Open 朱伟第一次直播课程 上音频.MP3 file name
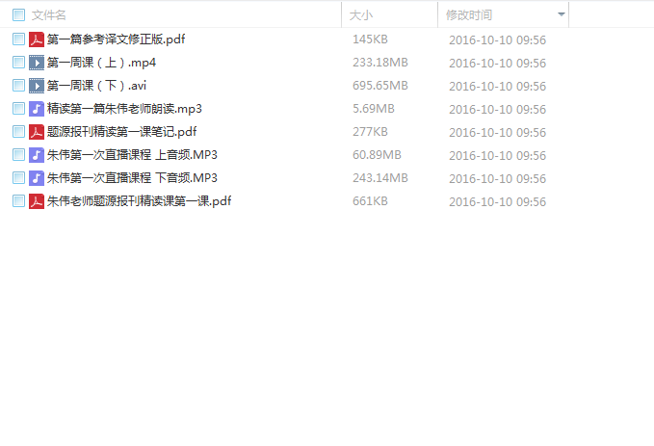The image size is (654, 446). (x=132, y=155)
